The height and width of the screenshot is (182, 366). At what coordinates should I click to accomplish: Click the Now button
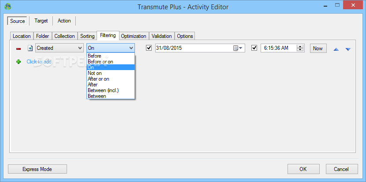click(318, 48)
